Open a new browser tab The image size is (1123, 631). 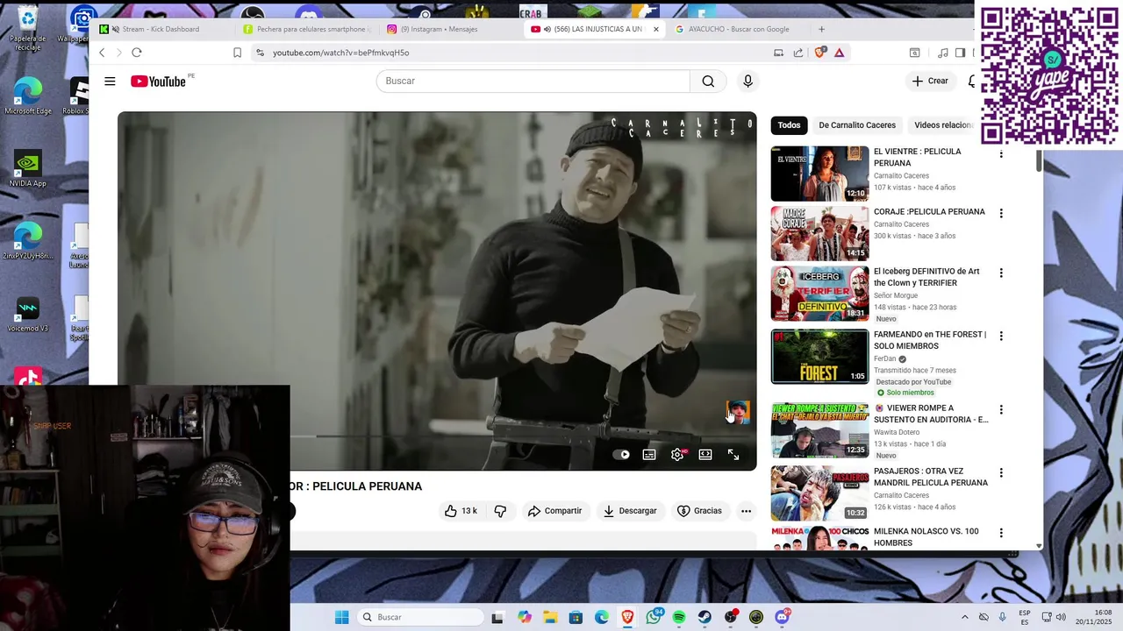click(821, 29)
